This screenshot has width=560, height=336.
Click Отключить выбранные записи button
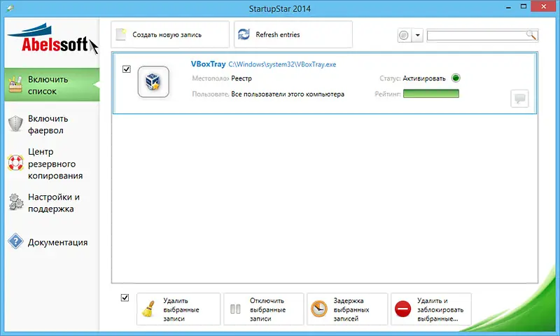point(264,309)
